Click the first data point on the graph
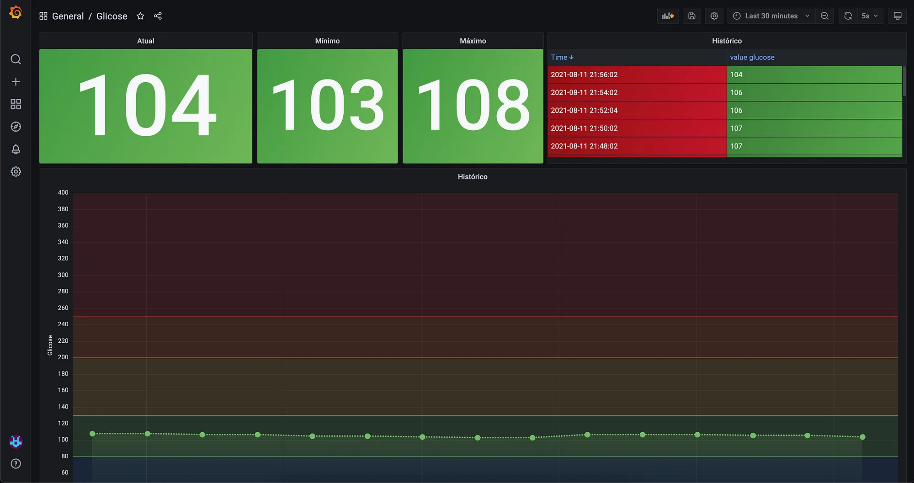The image size is (914, 483). [92, 434]
